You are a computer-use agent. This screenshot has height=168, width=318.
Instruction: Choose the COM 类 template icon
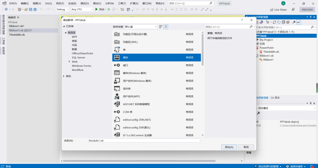pyautogui.click(x=117, y=112)
